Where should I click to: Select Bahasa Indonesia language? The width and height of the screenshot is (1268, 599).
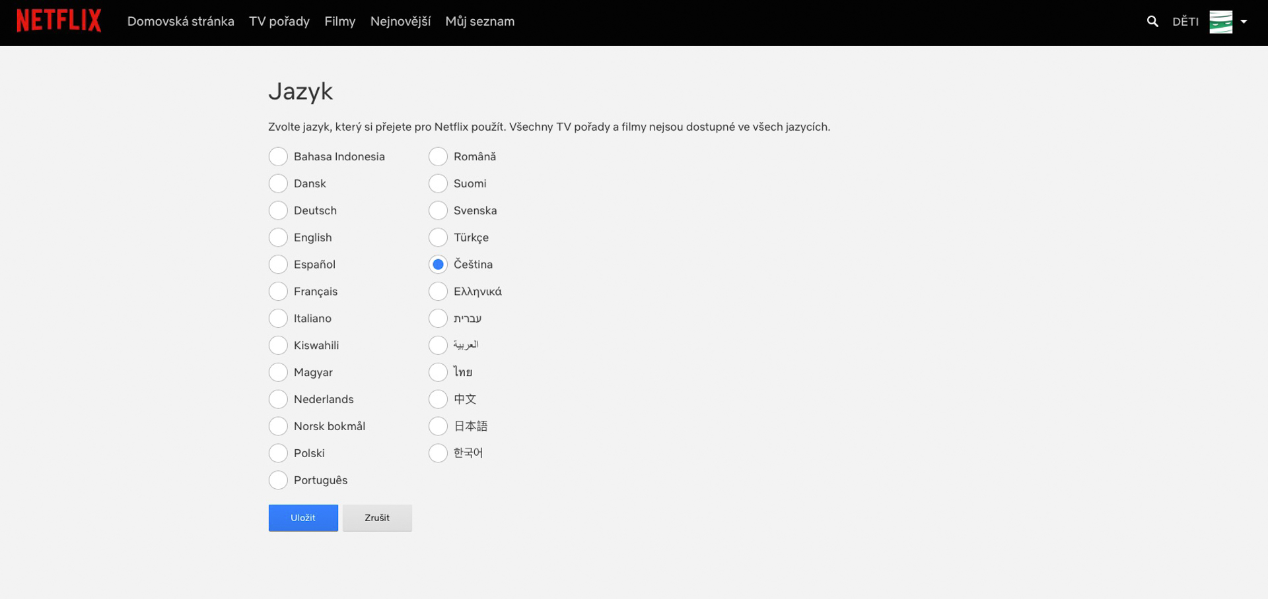(278, 156)
